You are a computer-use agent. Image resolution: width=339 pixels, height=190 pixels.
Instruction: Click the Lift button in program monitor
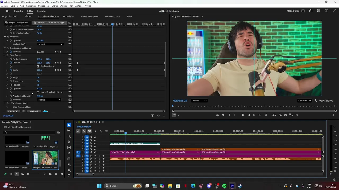[274, 115]
